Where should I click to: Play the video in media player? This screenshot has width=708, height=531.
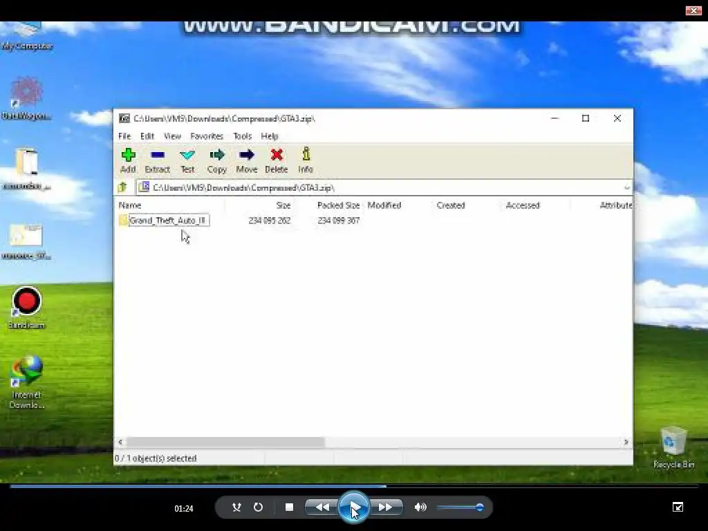click(x=353, y=507)
